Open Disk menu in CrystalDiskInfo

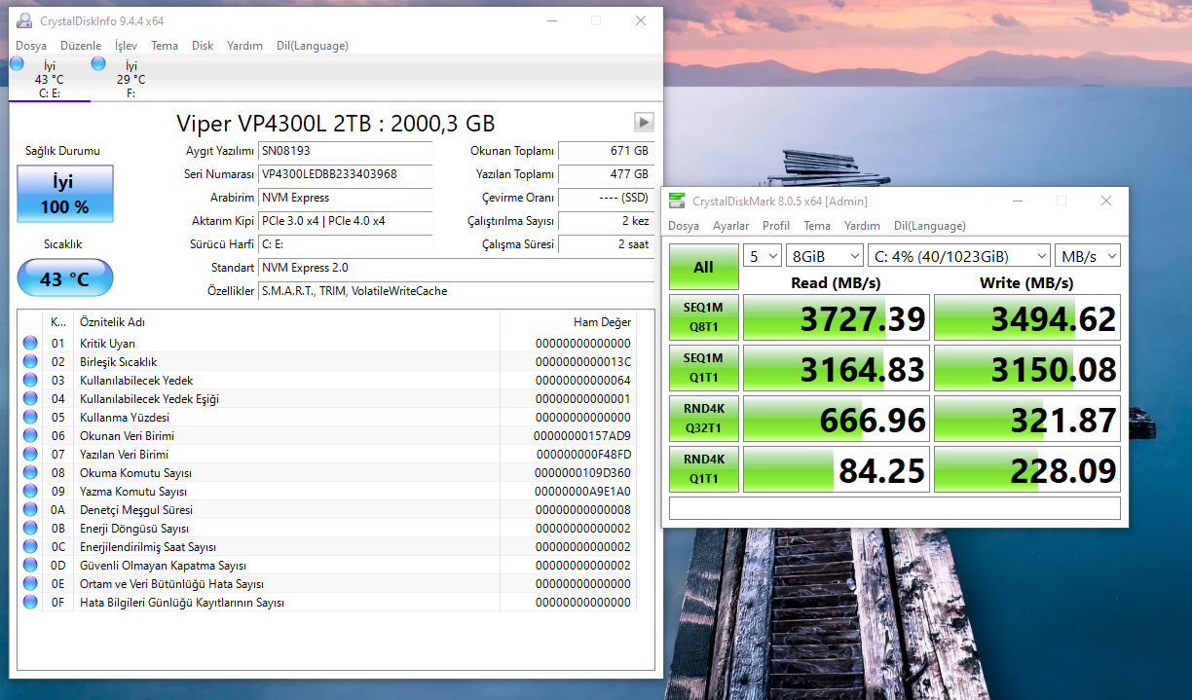(x=203, y=46)
